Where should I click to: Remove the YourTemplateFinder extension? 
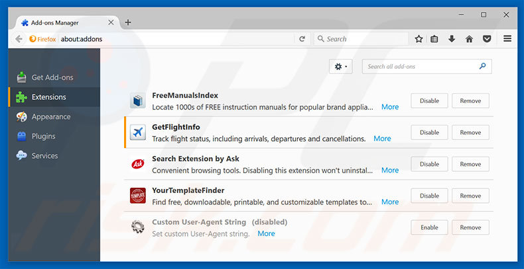tap(470, 196)
